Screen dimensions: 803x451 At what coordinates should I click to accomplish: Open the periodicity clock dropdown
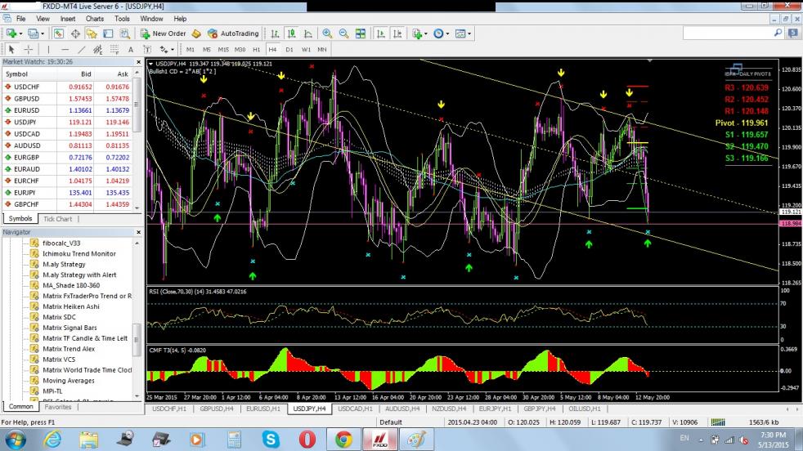pos(447,33)
